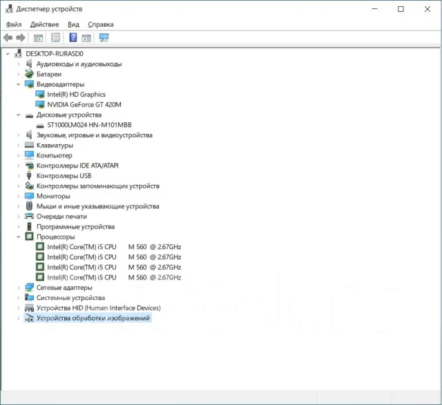The width and height of the screenshot is (442, 405).
Task: Click the mouse icon for Мыши devices
Action: pyautogui.click(x=29, y=206)
